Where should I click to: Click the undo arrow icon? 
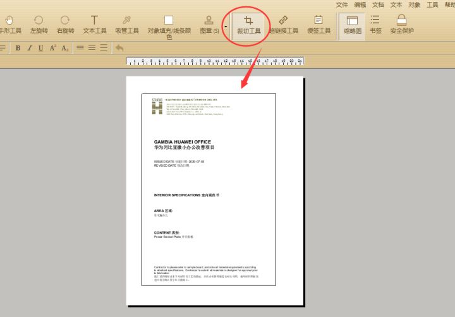pos(119,48)
